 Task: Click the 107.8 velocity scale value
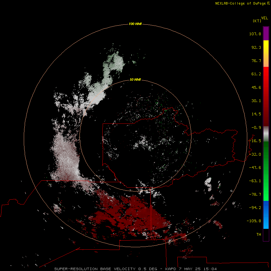pos(255,34)
